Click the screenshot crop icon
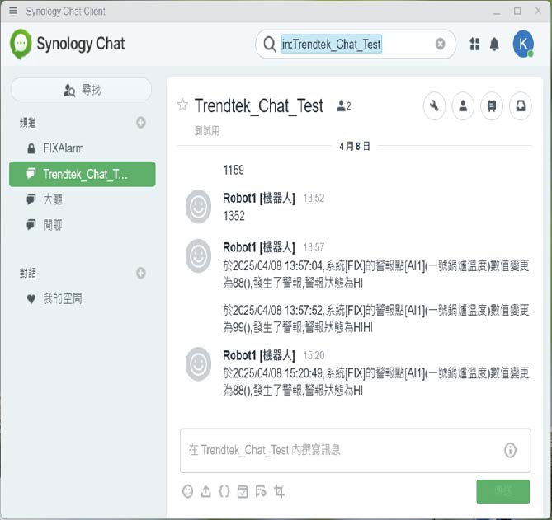This screenshot has width=552, height=520. (x=280, y=491)
